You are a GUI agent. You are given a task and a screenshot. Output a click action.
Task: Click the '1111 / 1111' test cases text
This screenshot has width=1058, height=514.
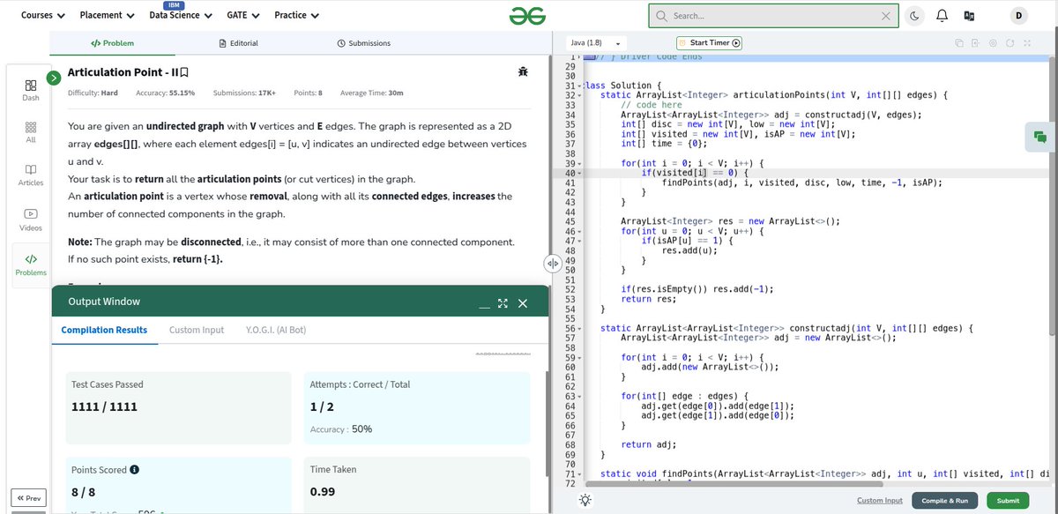tap(104, 406)
